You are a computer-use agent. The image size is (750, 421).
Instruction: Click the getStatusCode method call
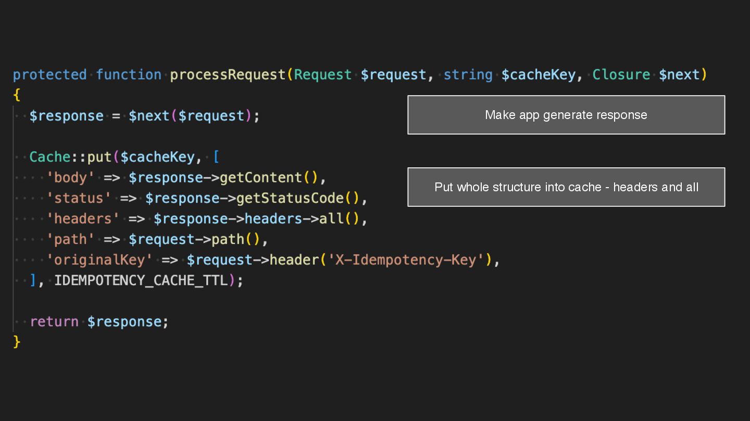[290, 198]
